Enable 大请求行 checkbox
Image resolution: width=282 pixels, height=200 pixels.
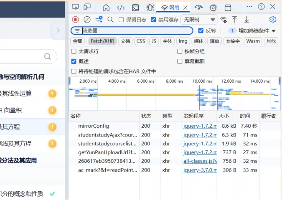(74, 51)
